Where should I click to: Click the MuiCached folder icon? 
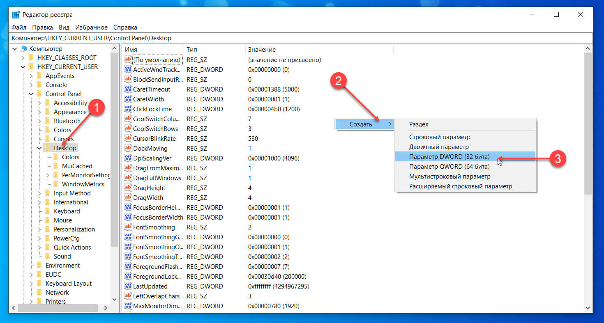click(55, 166)
